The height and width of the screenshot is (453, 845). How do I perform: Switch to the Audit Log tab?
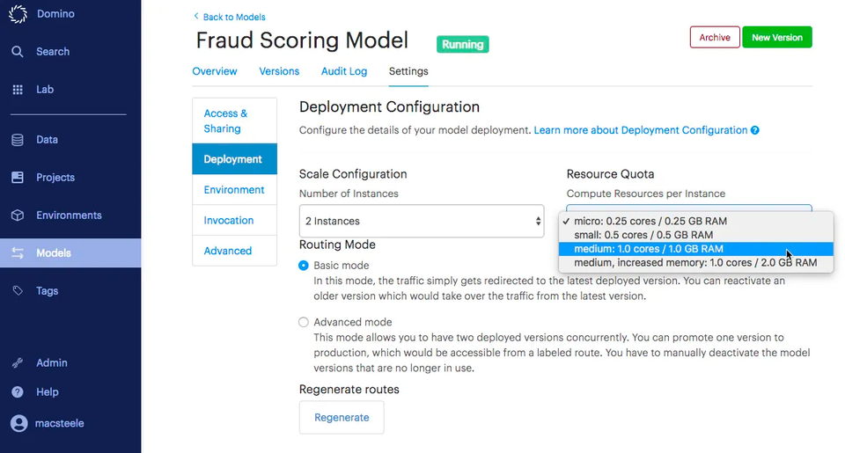click(344, 71)
